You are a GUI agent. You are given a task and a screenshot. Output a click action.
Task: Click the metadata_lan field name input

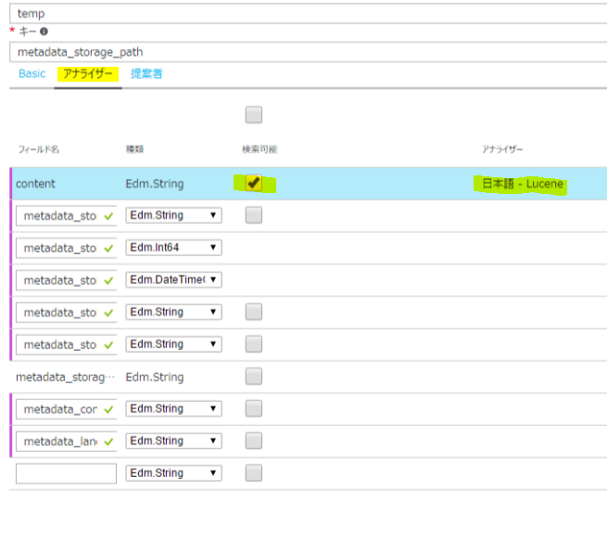[x=66, y=442]
